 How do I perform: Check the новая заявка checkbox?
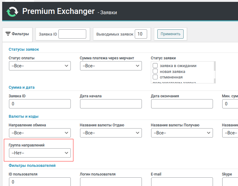155,71
